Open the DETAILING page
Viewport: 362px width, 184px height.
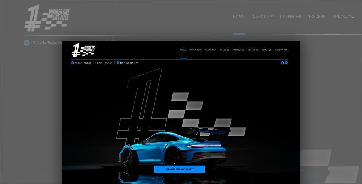pos(253,50)
